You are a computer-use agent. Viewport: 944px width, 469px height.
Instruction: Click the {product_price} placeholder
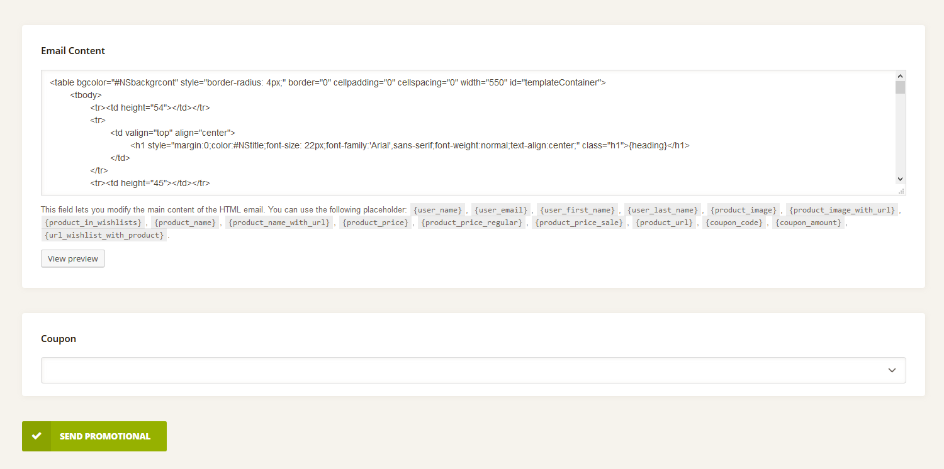click(376, 223)
